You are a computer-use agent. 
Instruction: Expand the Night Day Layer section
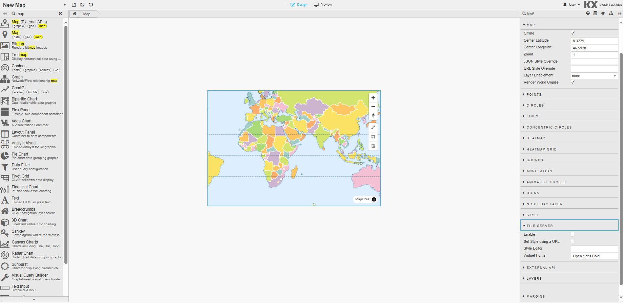pos(544,204)
